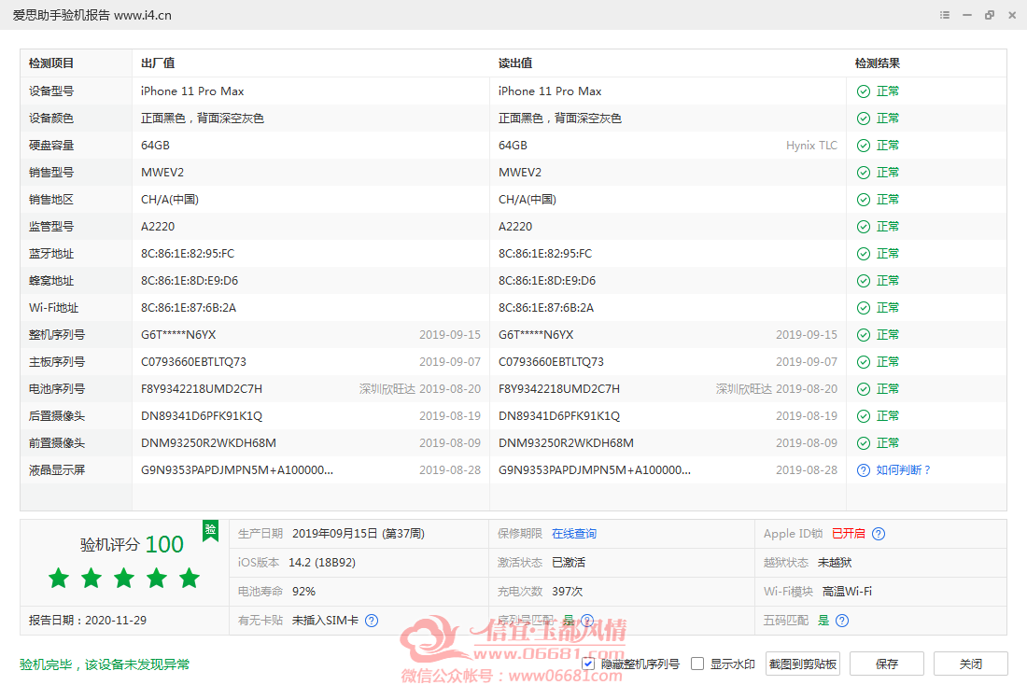The image size is (1027, 699).
Task: Click the charge count 397次
Action: [568, 592]
